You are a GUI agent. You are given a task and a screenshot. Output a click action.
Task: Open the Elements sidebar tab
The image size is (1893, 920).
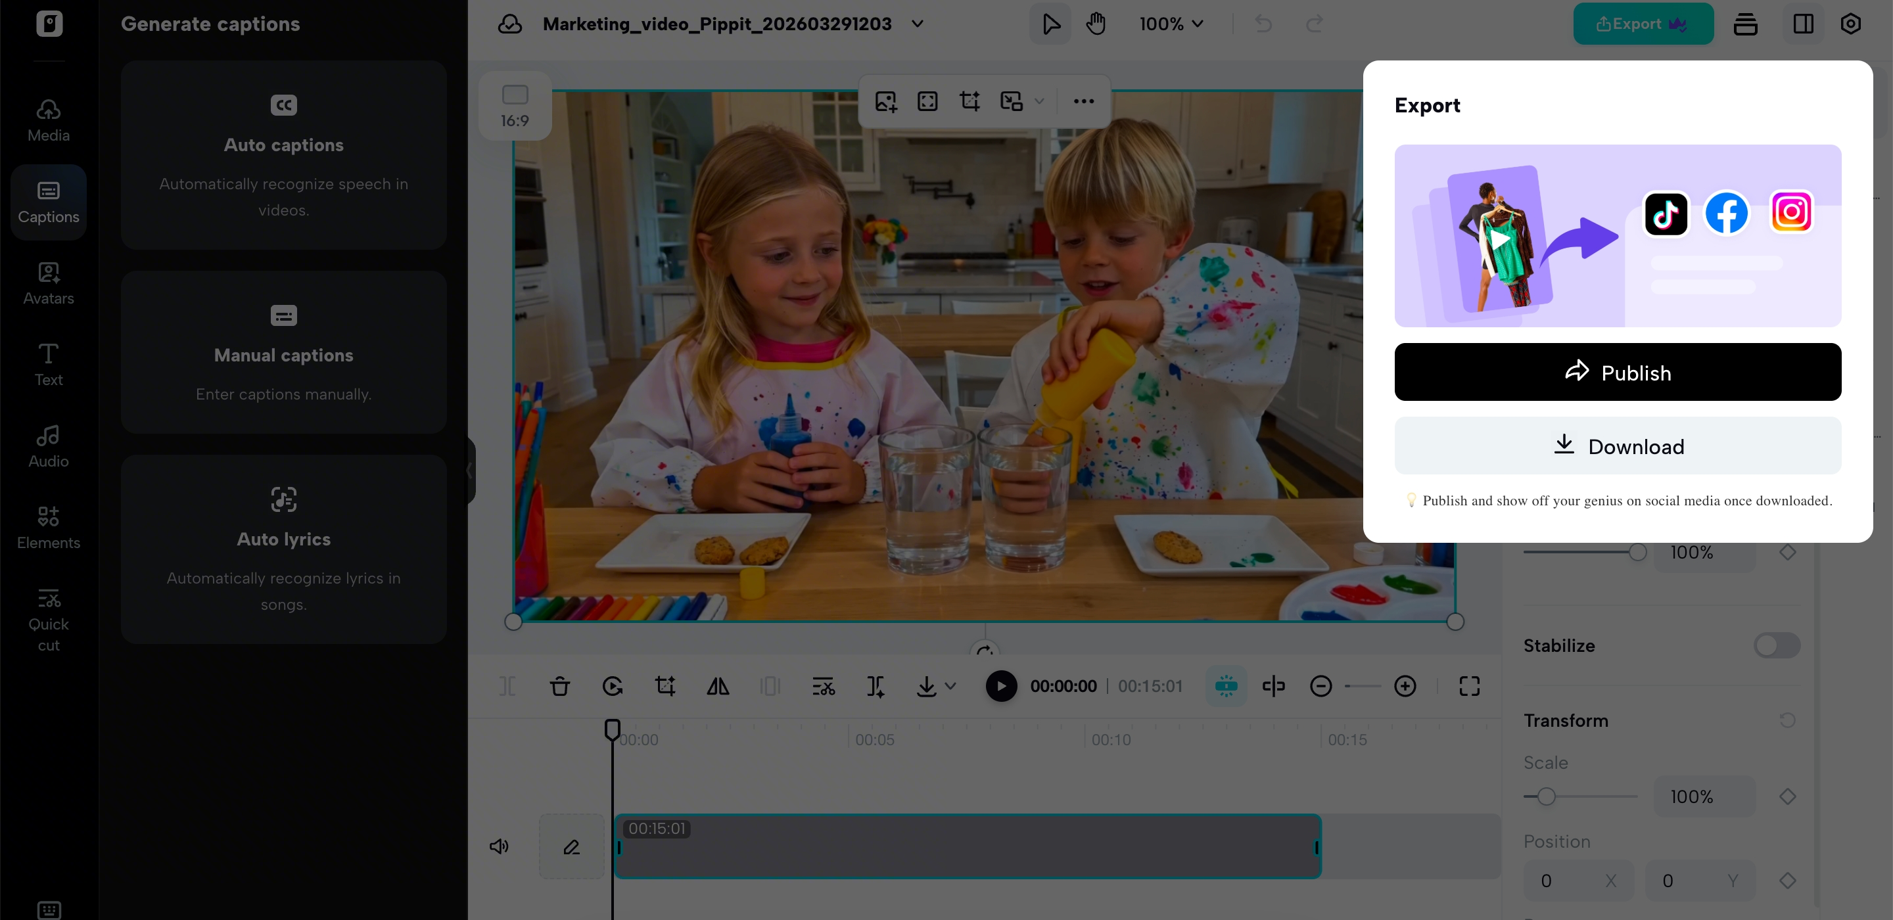tap(49, 527)
